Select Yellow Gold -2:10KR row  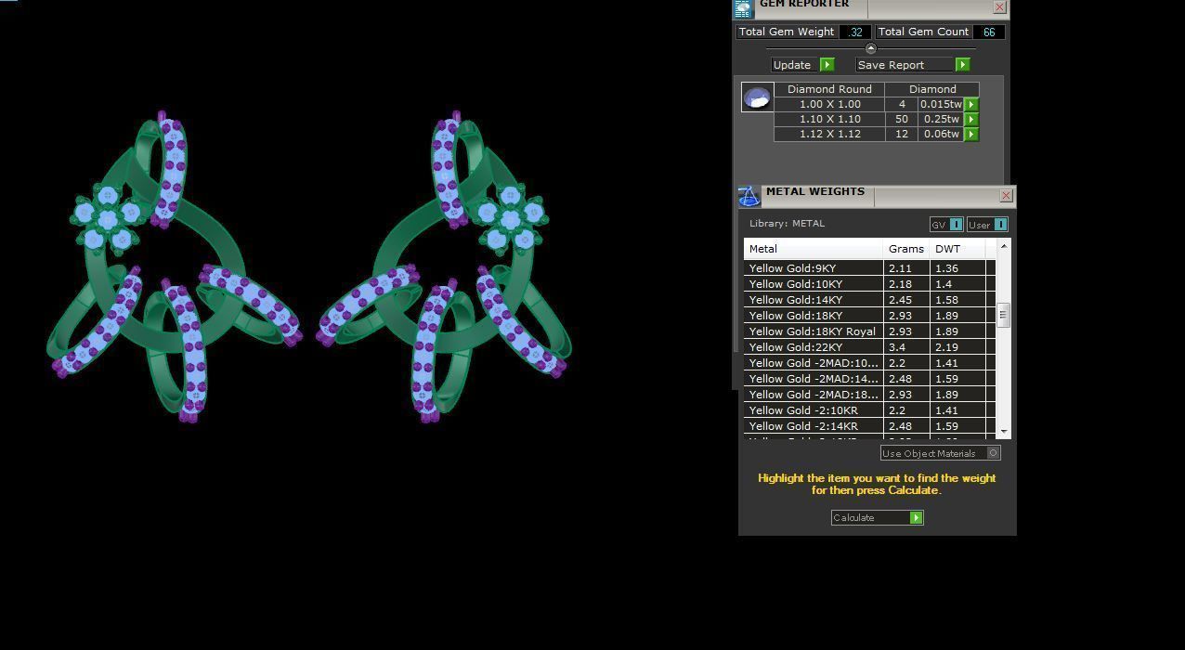[869, 410]
